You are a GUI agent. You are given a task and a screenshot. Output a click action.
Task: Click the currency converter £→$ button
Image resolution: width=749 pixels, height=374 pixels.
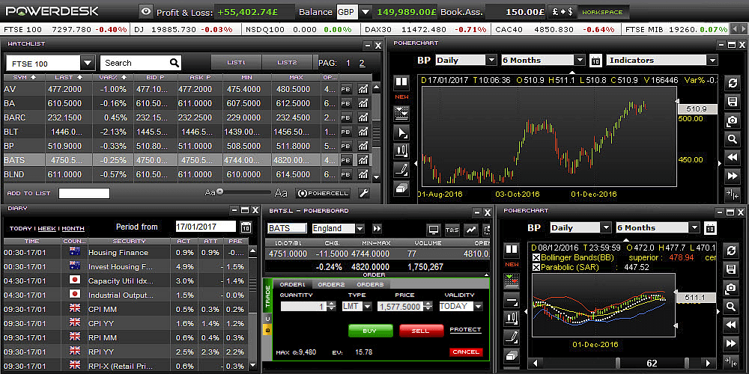coord(562,12)
